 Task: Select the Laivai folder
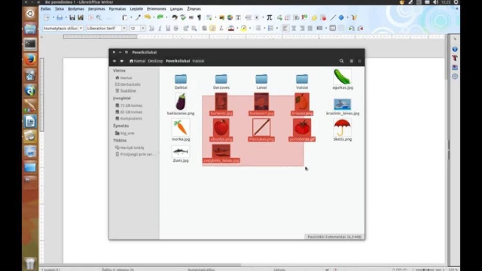(x=262, y=81)
